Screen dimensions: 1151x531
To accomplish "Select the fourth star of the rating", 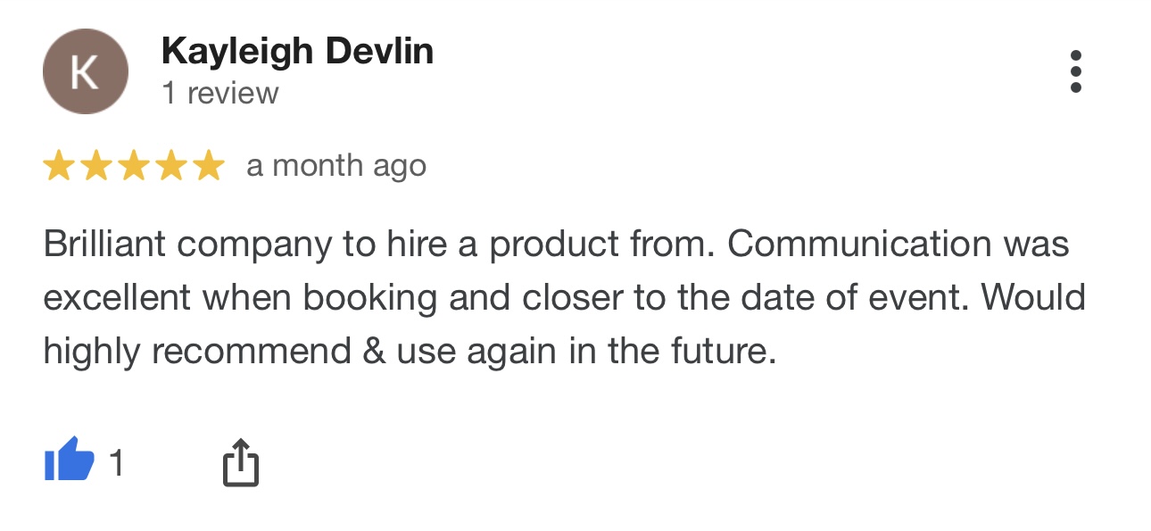I will pyautogui.click(x=171, y=166).
